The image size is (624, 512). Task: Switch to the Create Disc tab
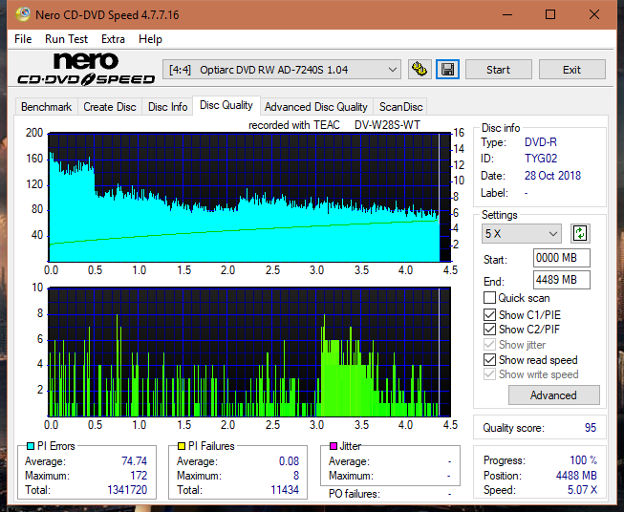(x=110, y=107)
